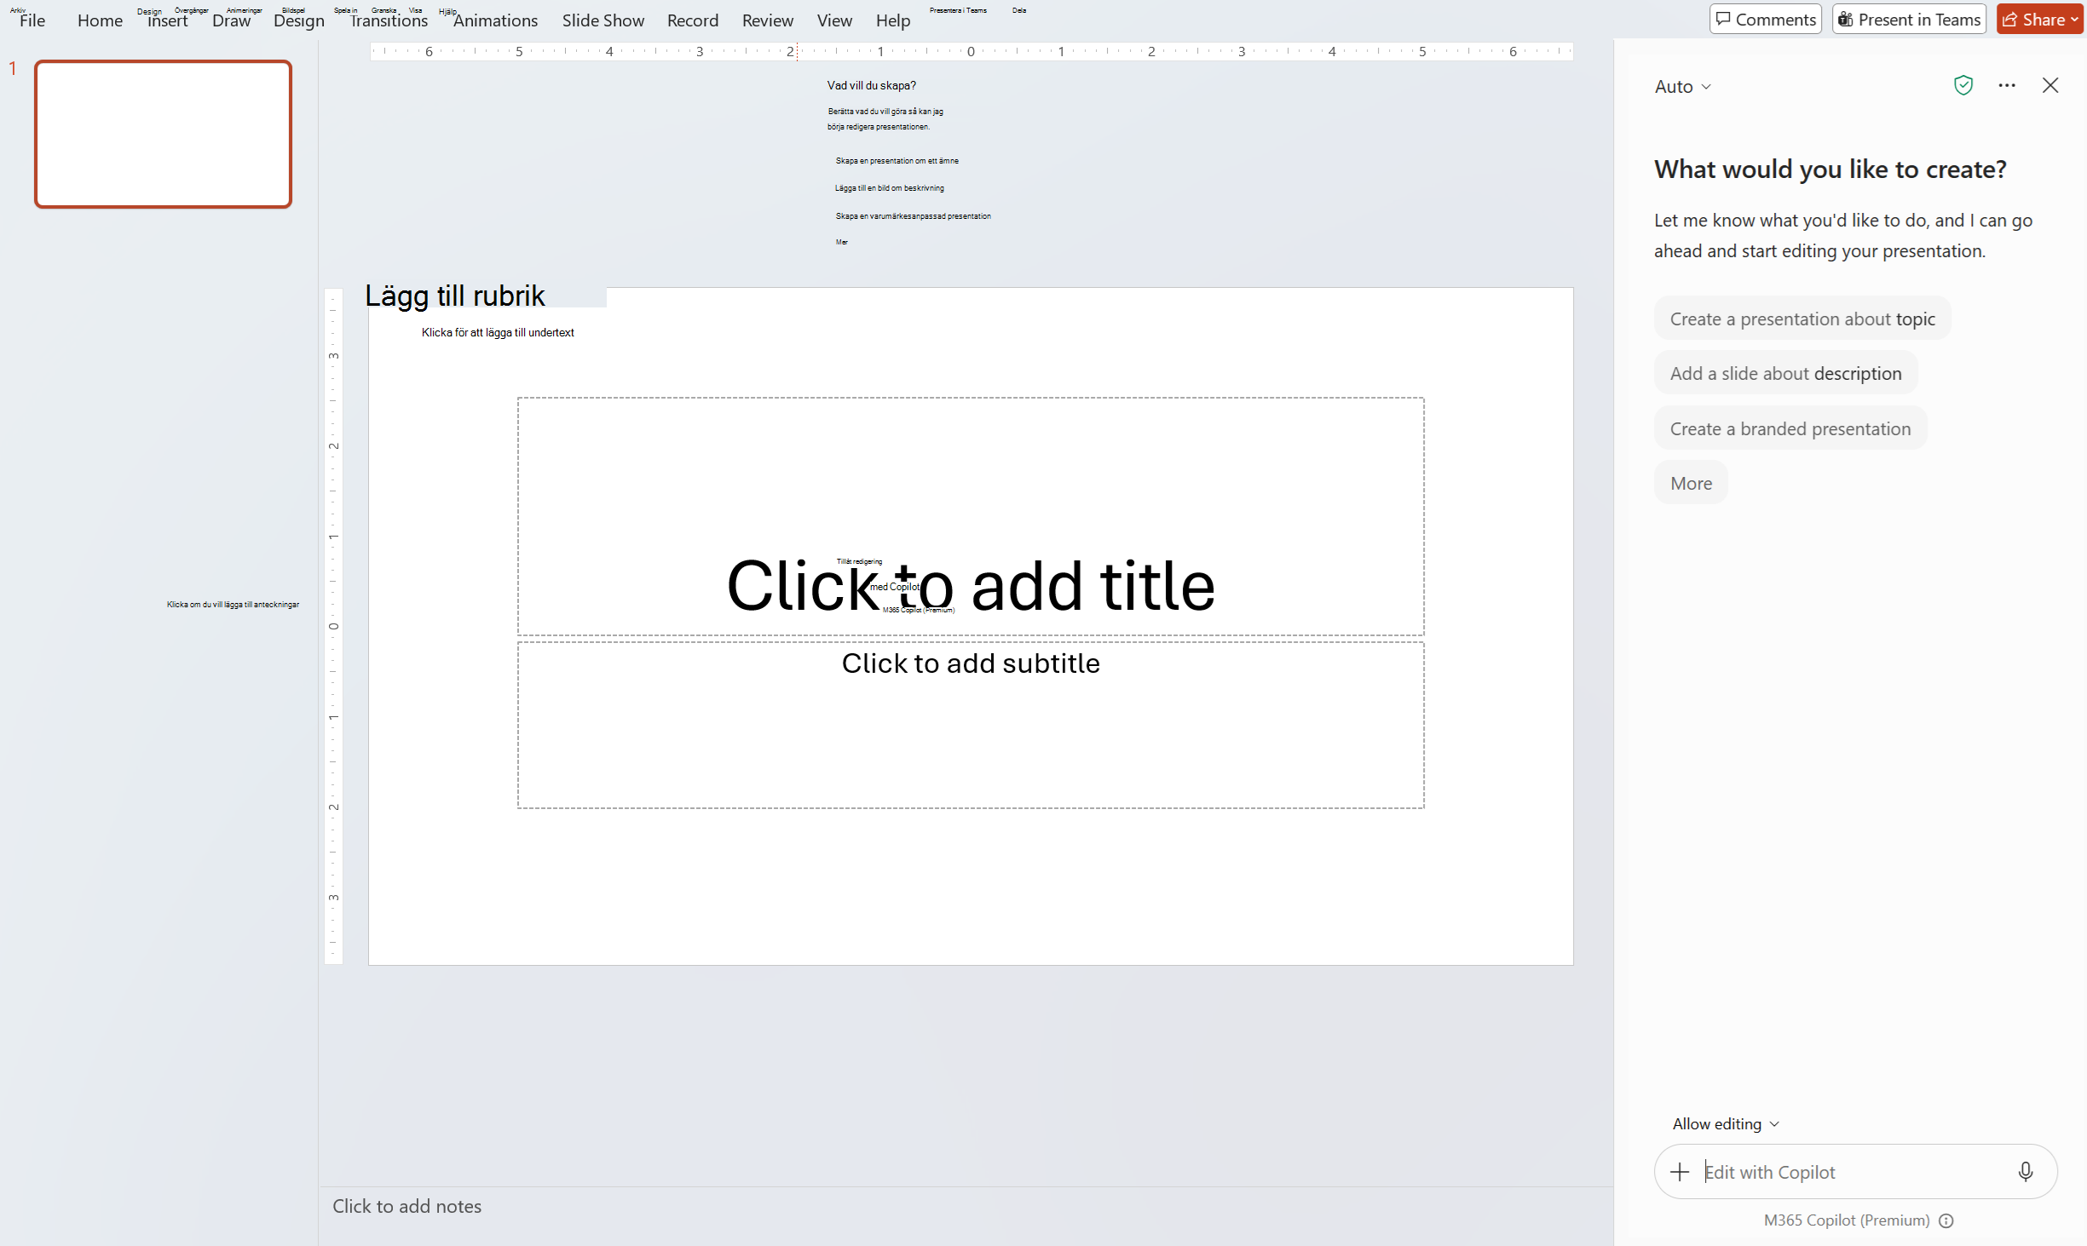Expand the Share dropdown arrow
The image size is (2087, 1246).
pyautogui.click(x=2075, y=19)
